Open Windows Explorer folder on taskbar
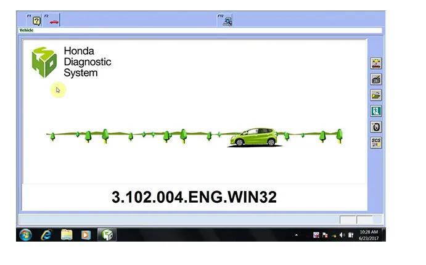 coord(67,235)
